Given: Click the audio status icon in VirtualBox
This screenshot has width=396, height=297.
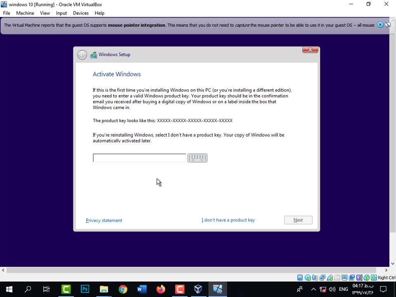Looking at the screenshot, I should [x=315, y=278].
